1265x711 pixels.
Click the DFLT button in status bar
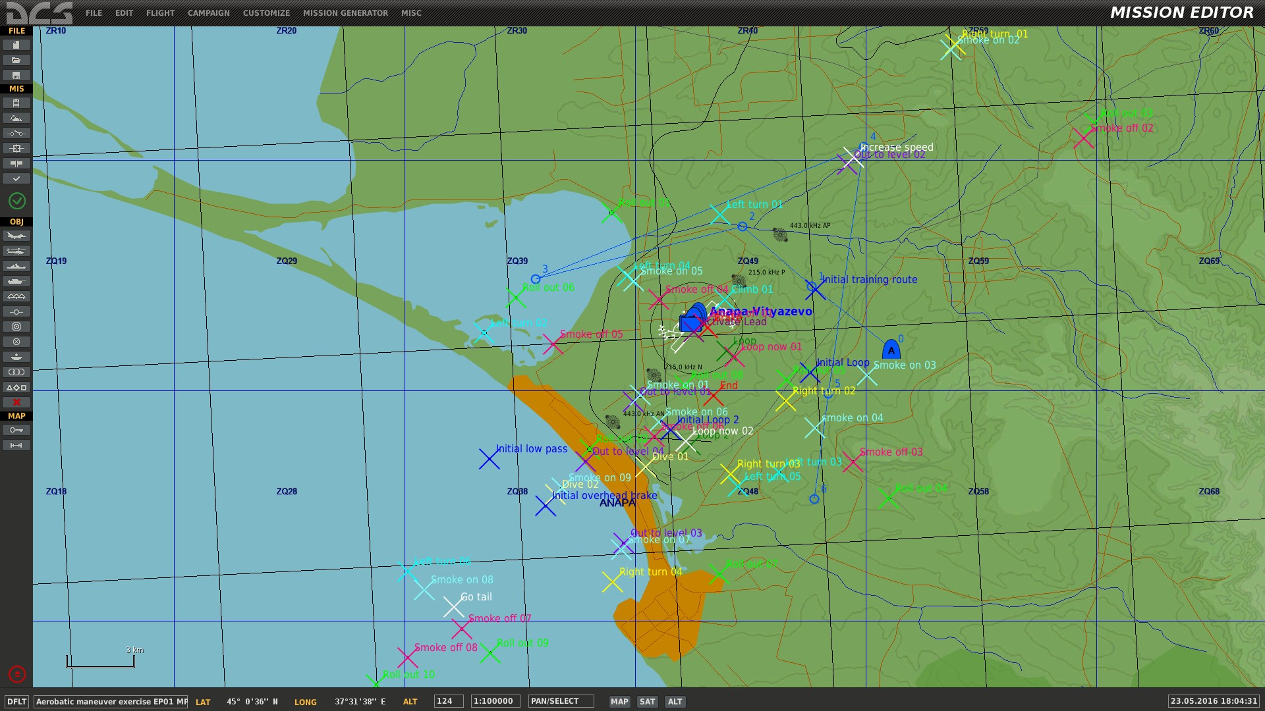tap(17, 702)
